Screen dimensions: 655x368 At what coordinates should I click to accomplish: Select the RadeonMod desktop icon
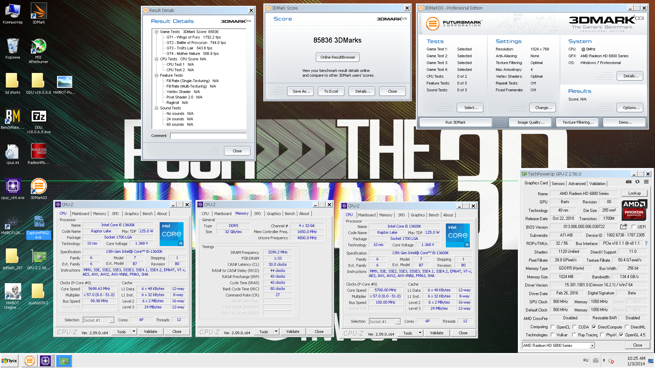(x=39, y=154)
